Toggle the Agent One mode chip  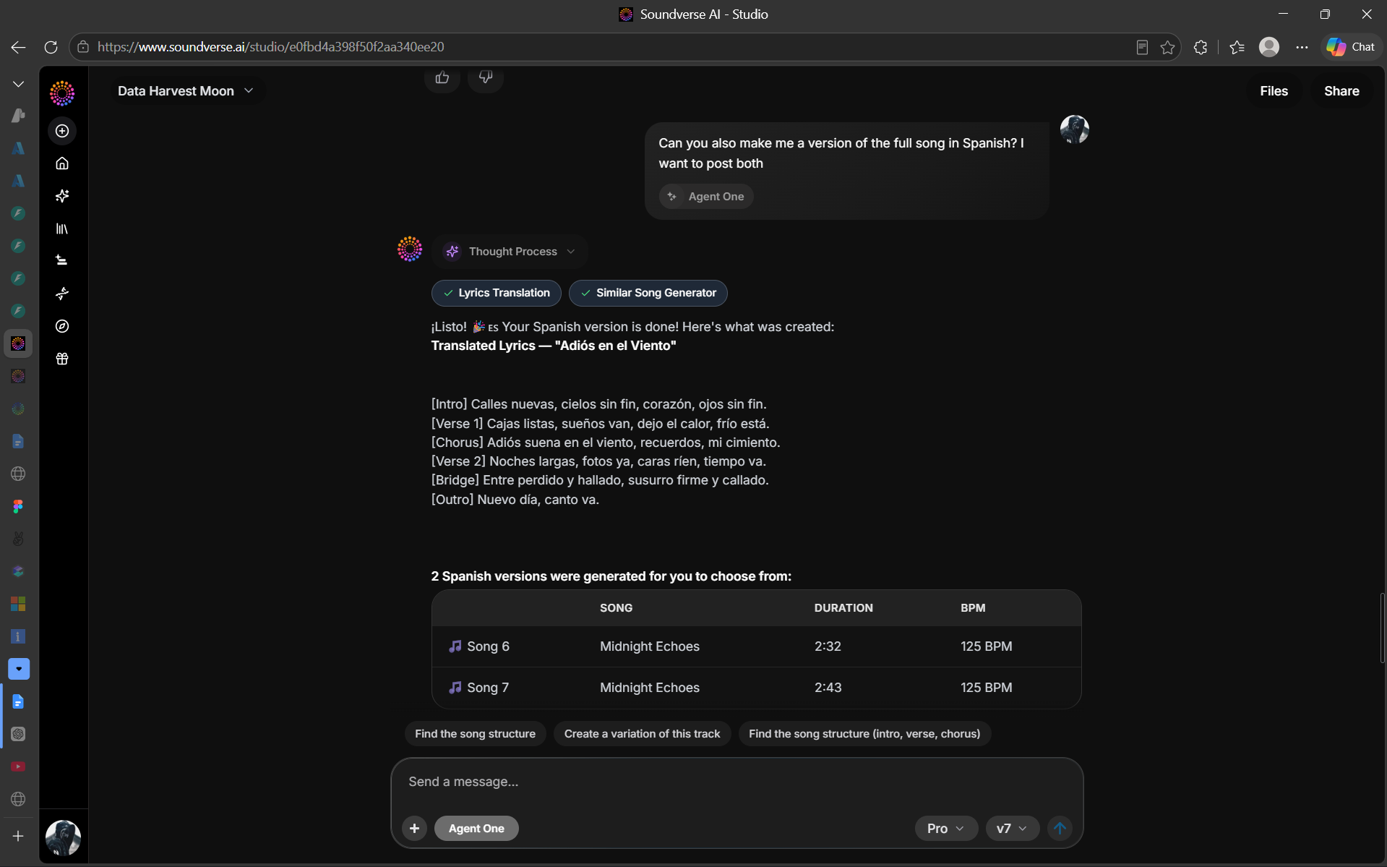476,828
